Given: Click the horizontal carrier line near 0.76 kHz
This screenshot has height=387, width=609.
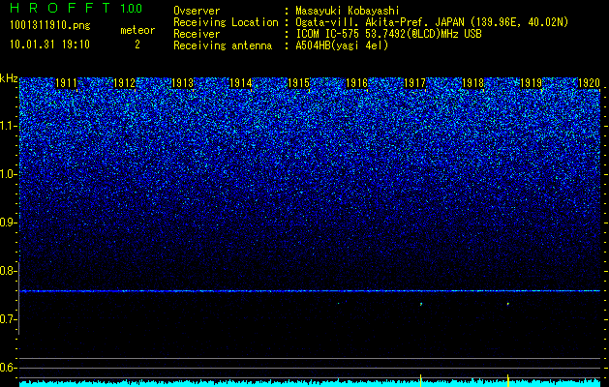Looking at the screenshot, I should pos(310,291).
